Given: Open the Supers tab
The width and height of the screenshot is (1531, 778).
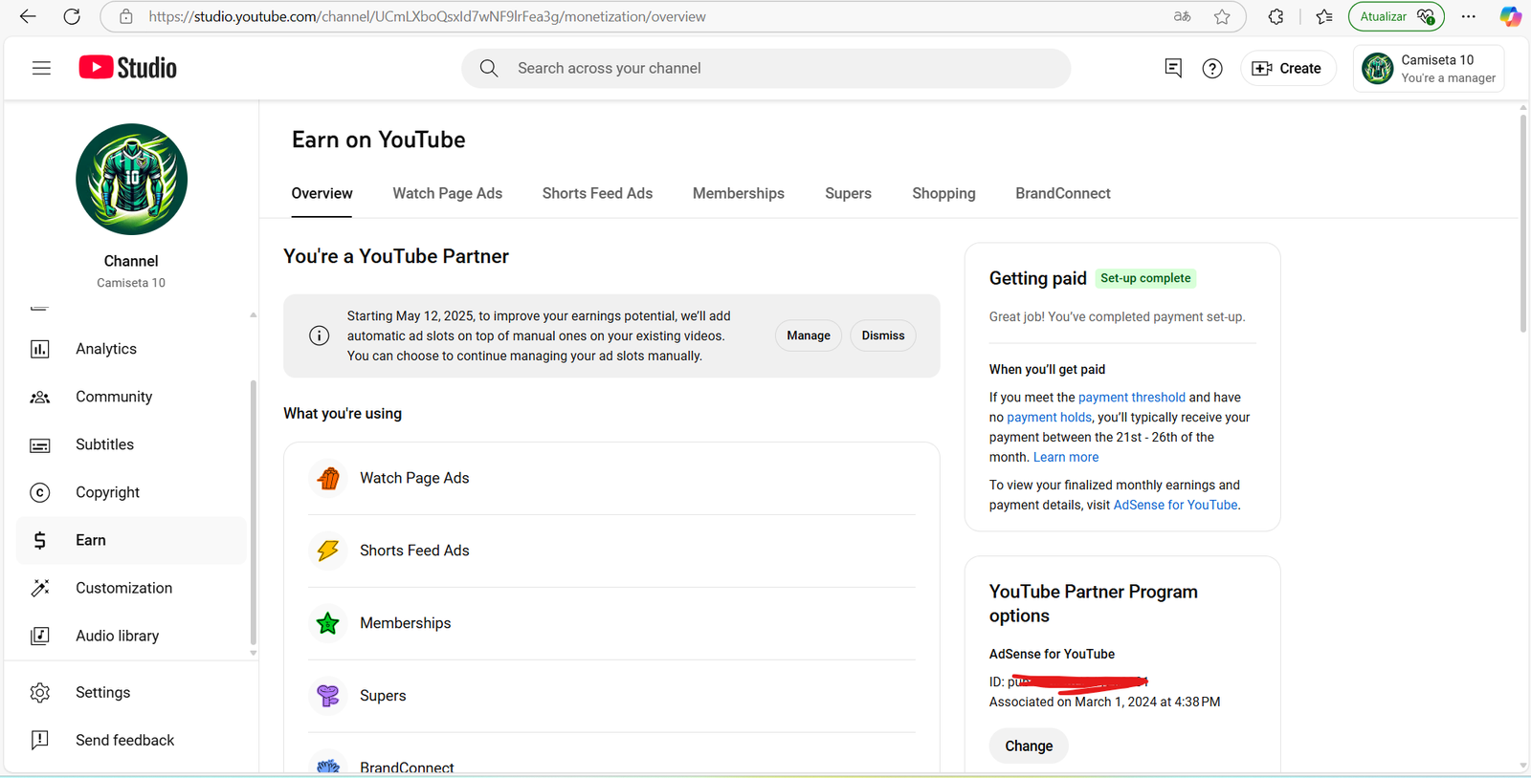Looking at the screenshot, I should pos(848,193).
